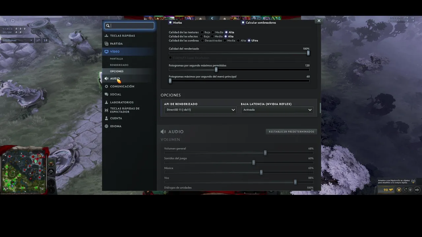The width and height of the screenshot is (422, 237).
Task: Click the Teclas Rápidas keyboard icon
Action: [106, 36]
